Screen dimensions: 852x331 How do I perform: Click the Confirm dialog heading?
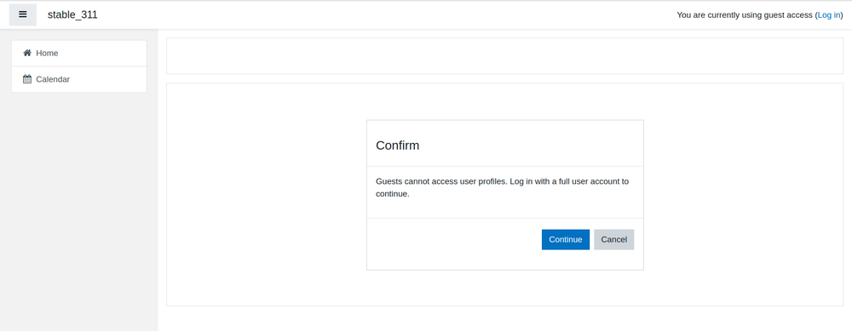click(x=397, y=146)
